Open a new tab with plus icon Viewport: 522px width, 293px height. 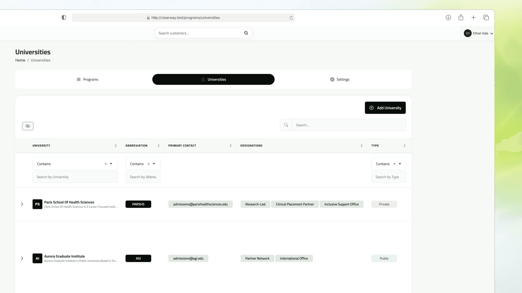pyautogui.click(x=473, y=18)
